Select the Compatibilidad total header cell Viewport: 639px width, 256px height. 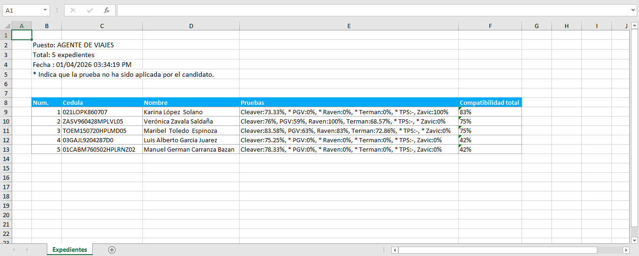(x=490, y=102)
